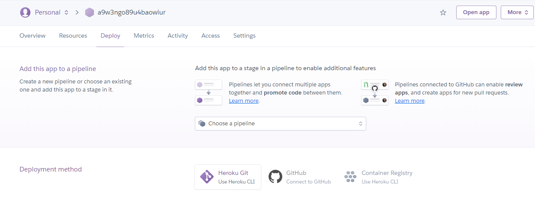Viewport: 535px width, 207px height.
Task: Favorite the app with the star icon
Action: click(x=443, y=12)
